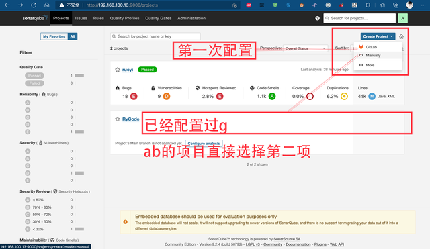Open the Issues navigation tab

(x=81, y=18)
